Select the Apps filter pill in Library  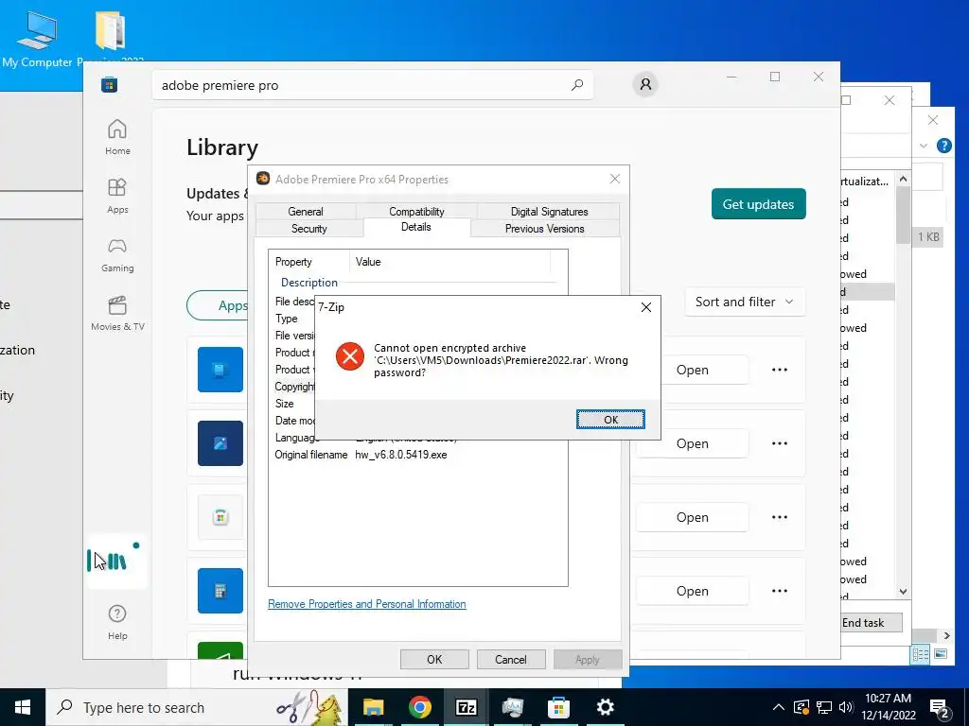[219, 305]
